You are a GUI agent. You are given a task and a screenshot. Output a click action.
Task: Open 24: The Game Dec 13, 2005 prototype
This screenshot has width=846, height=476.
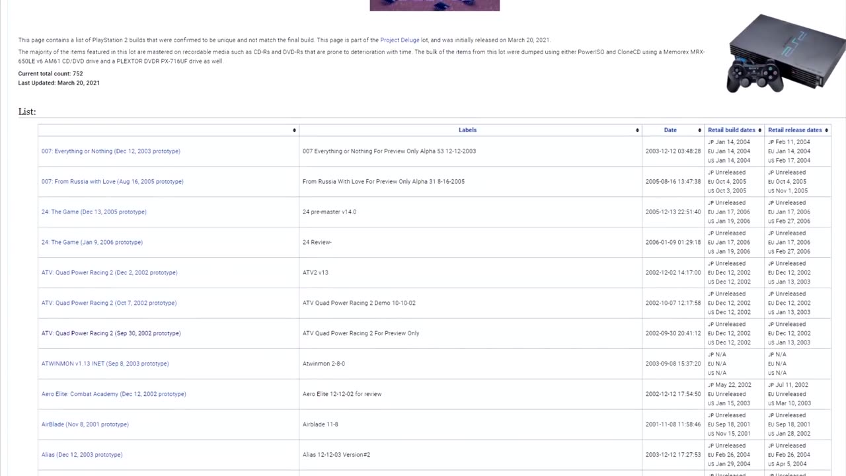94,212
